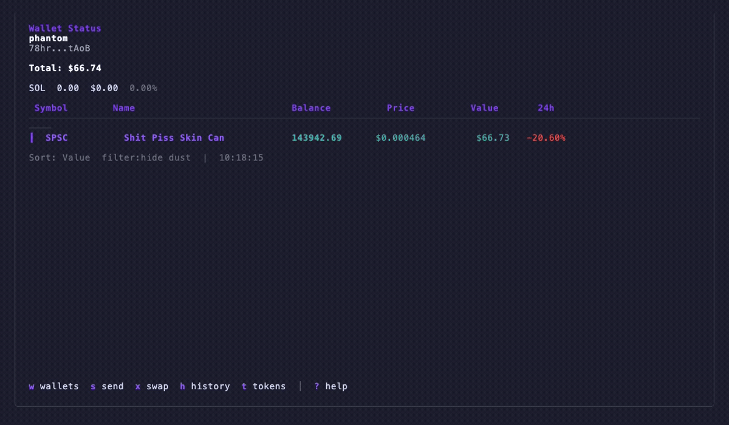Open the tokens view from footer

264,386
